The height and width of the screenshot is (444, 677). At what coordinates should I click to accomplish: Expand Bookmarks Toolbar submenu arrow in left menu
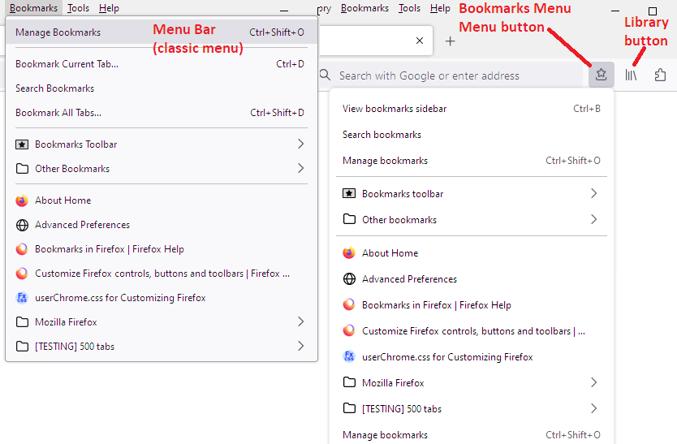[x=300, y=144]
